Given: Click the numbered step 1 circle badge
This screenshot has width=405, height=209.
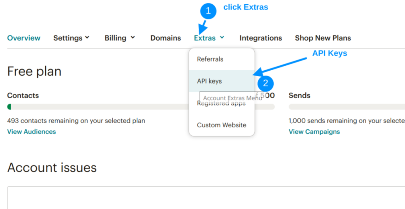Looking at the screenshot, I should pyautogui.click(x=208, y=11).
